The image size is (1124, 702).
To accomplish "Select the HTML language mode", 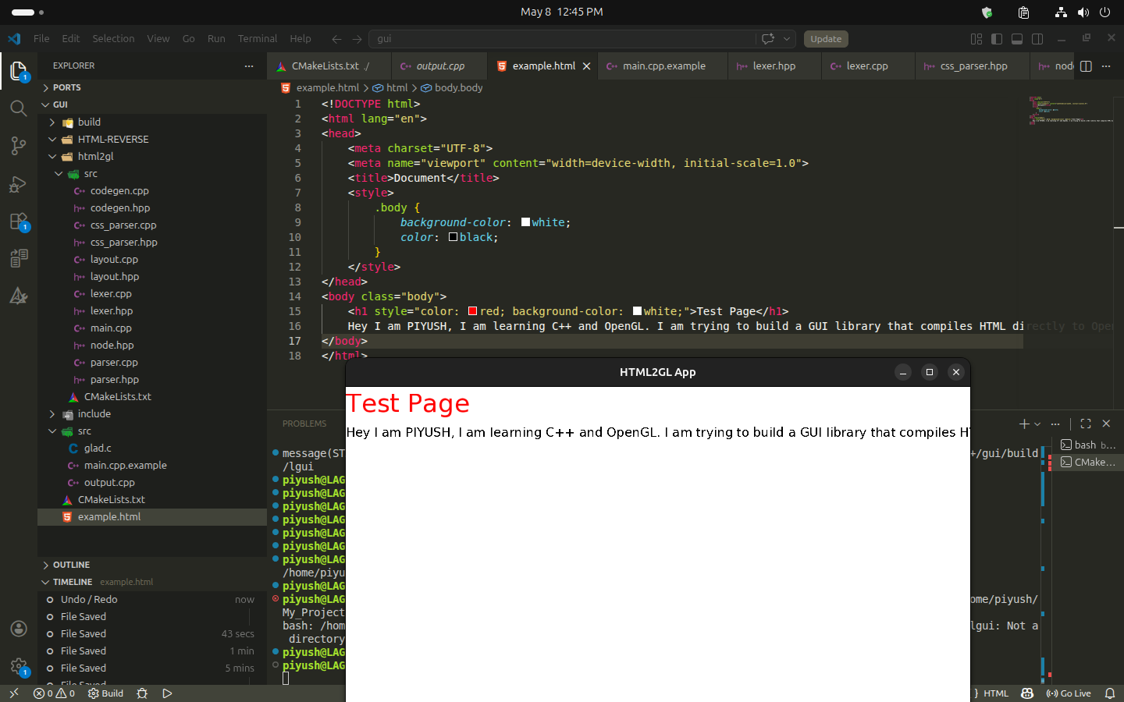I will click(995, 693).
